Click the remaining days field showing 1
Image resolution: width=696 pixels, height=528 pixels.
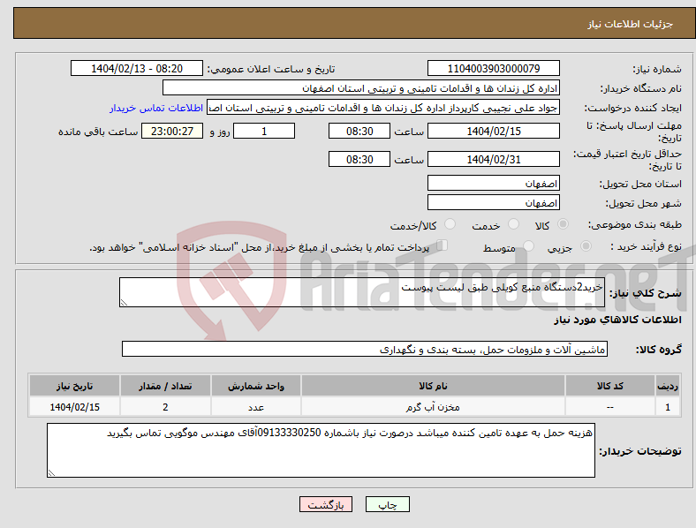pos(264,131)
